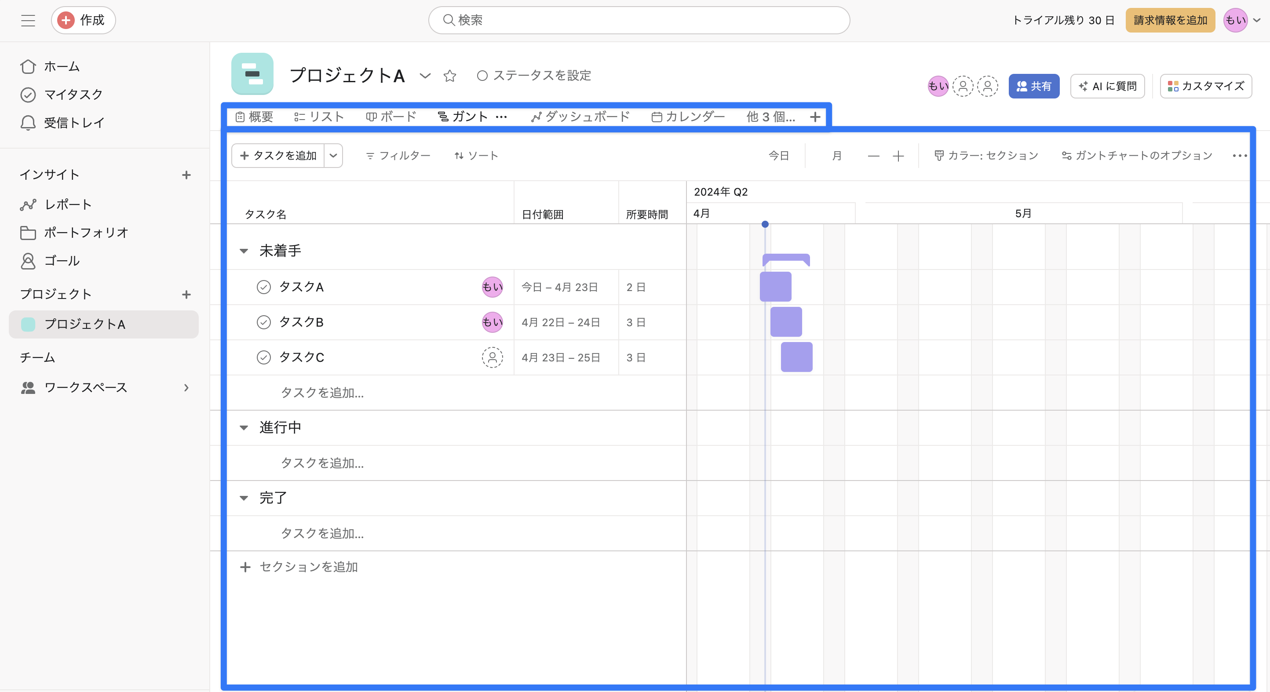Click the 共有 share button
Image resolution: width=1270 pixels, height=692 pixels.
(1034, 86)
